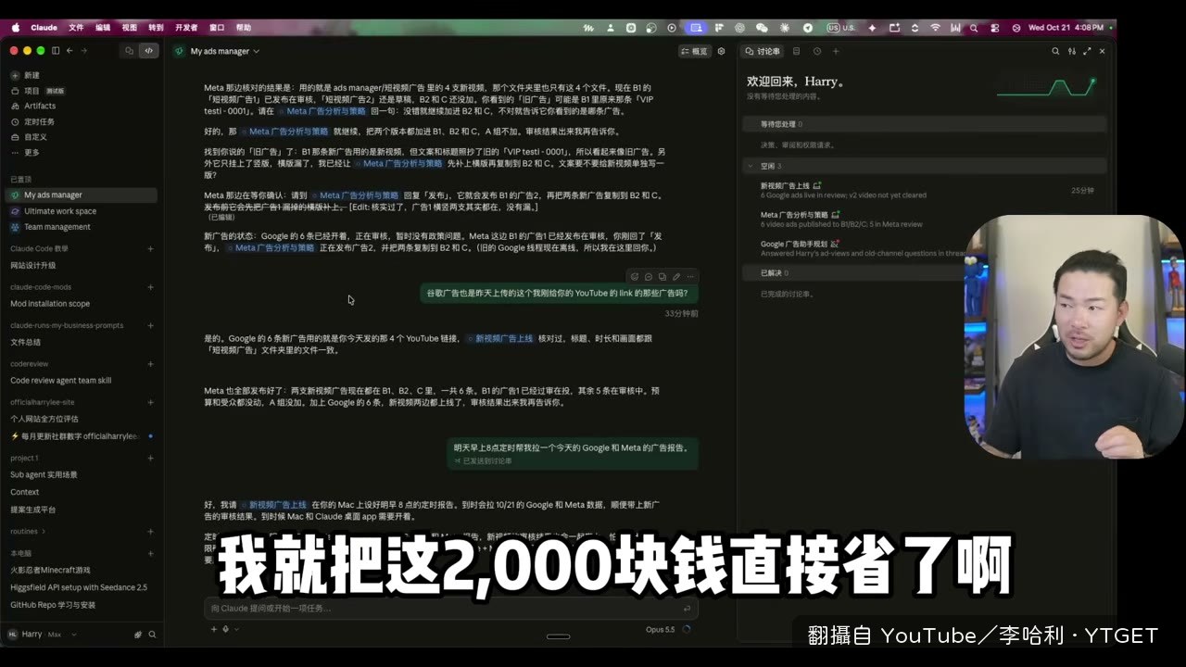The image size is (1186, 667).
Task: Add a session under project 1
Action: [x=150, y=458]
